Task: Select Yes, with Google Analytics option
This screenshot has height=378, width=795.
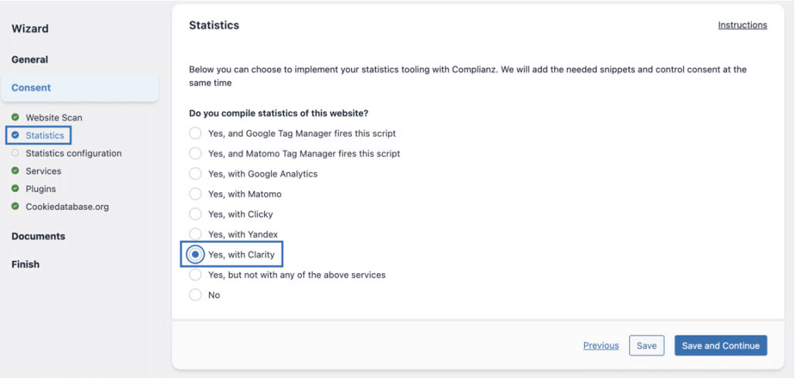Action: point(195,174)
